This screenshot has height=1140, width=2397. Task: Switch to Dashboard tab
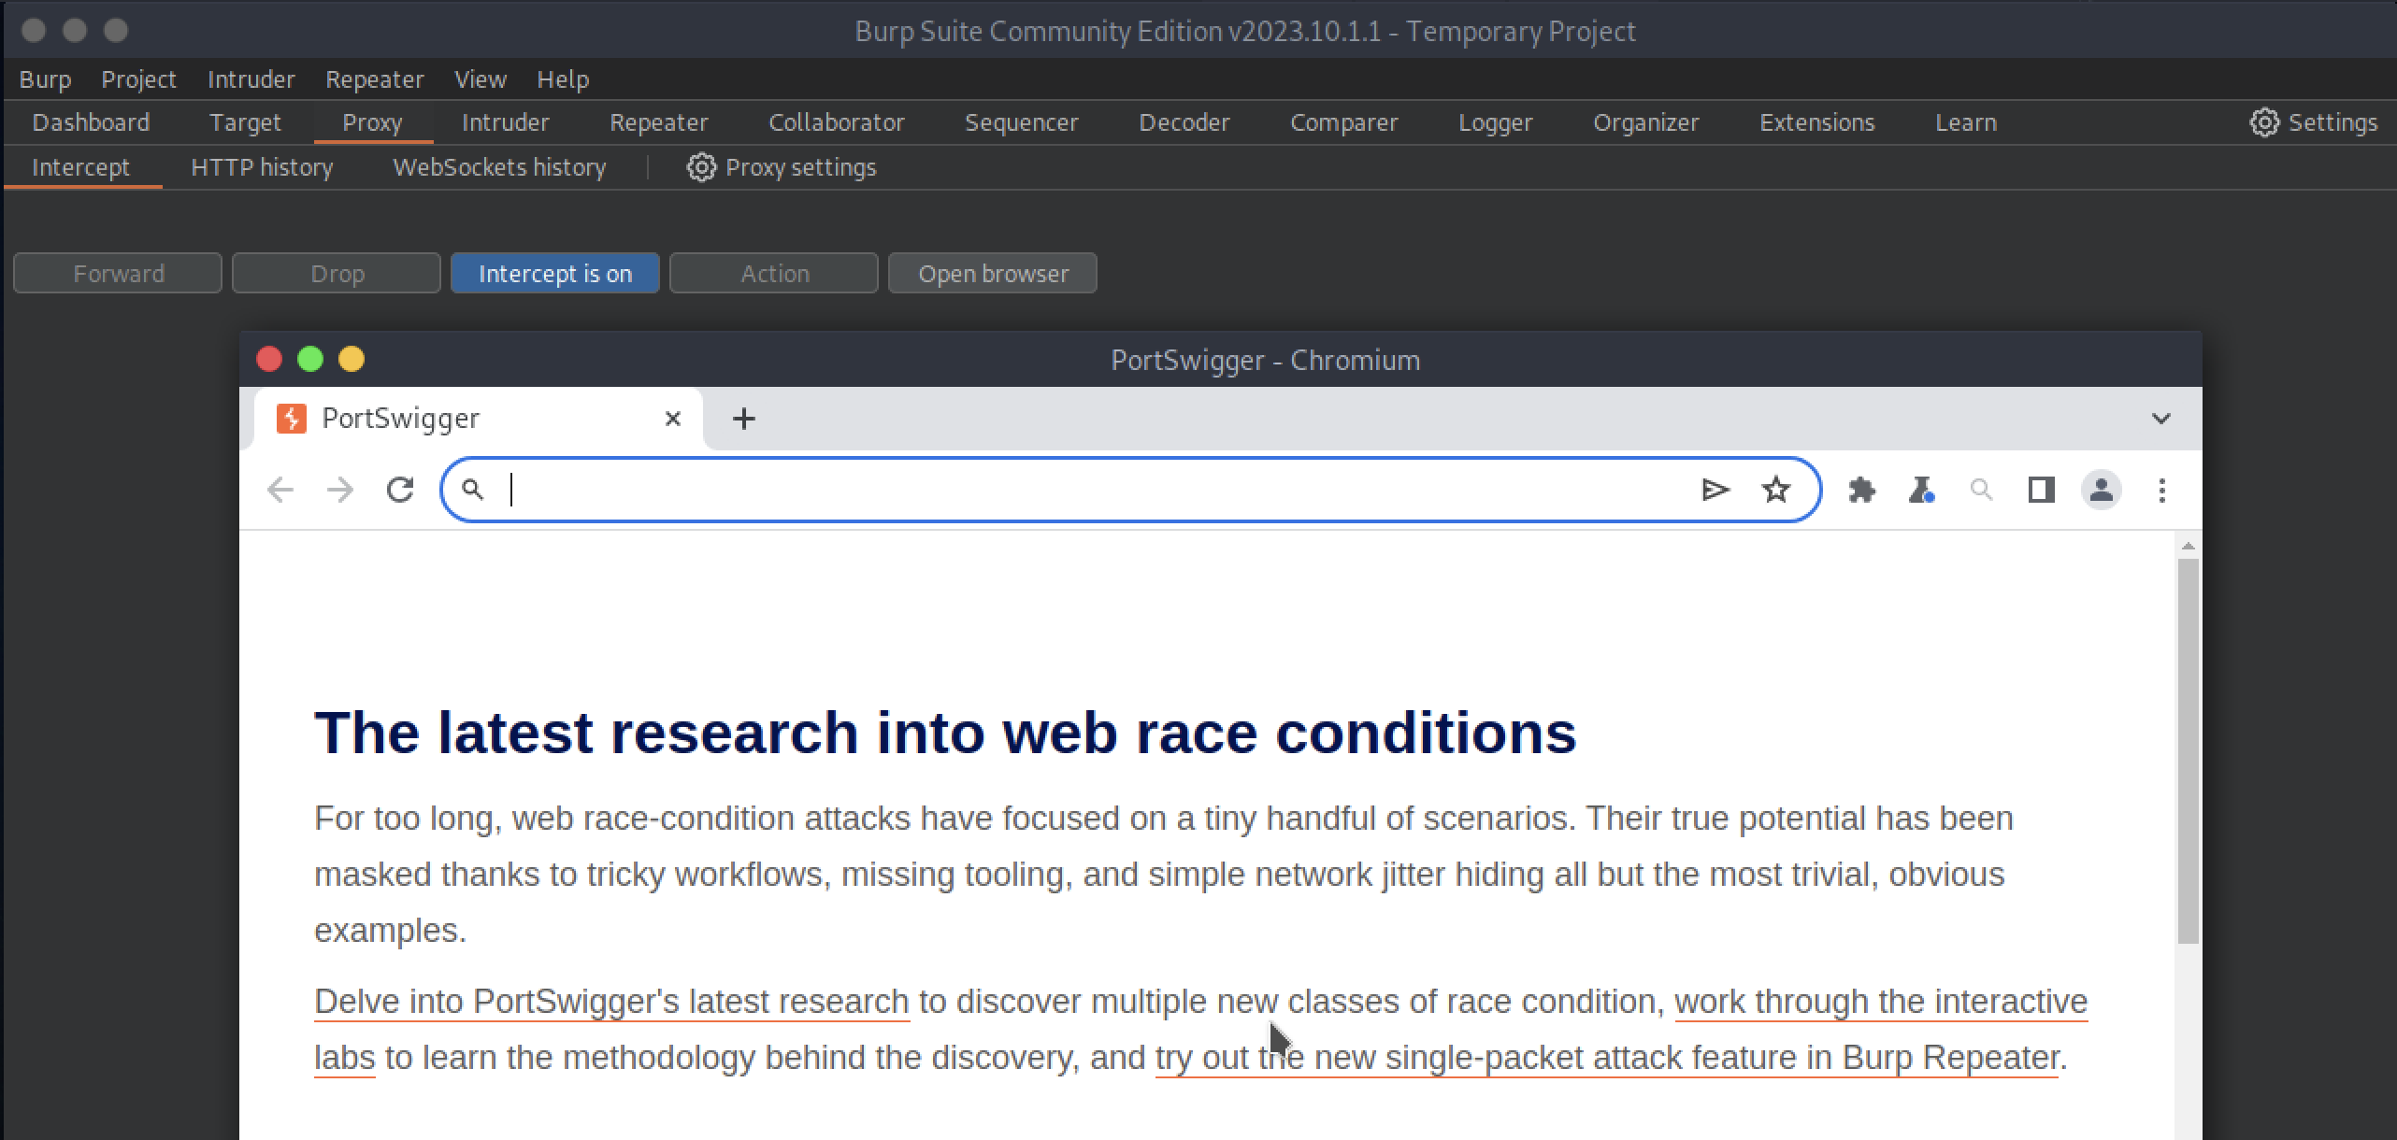(91, 122)
